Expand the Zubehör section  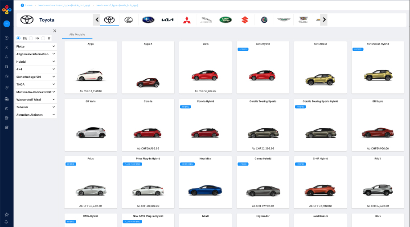point(36,107)
